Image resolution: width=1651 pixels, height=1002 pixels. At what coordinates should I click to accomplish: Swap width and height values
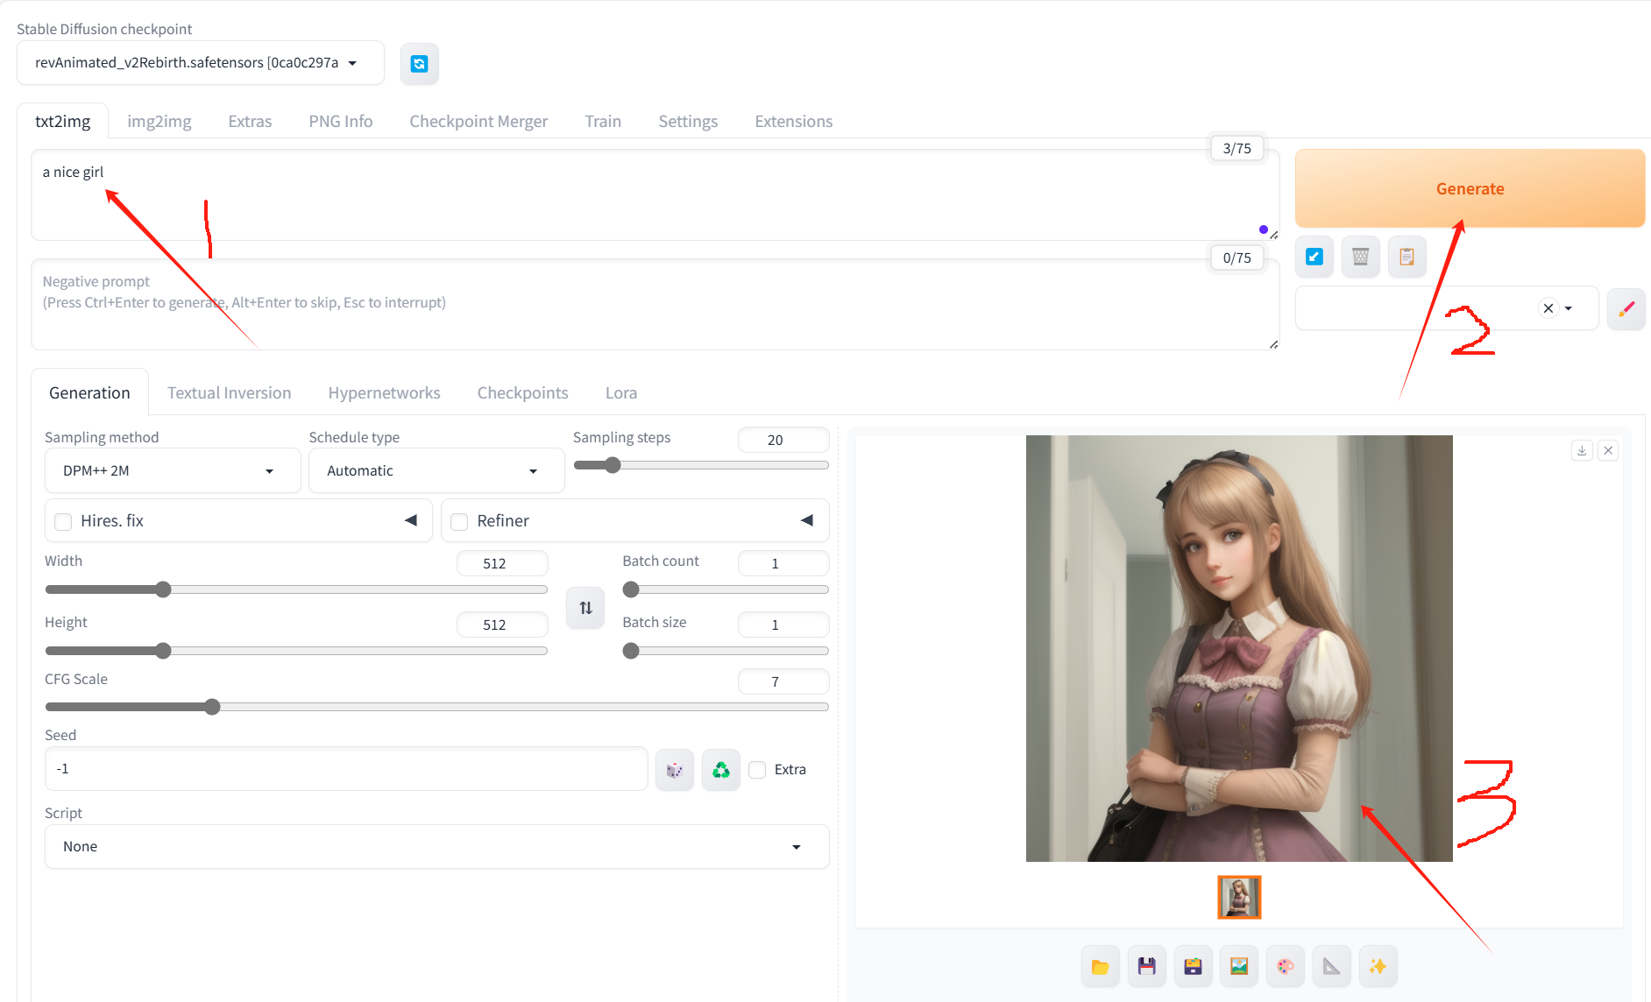coord(585,608)
